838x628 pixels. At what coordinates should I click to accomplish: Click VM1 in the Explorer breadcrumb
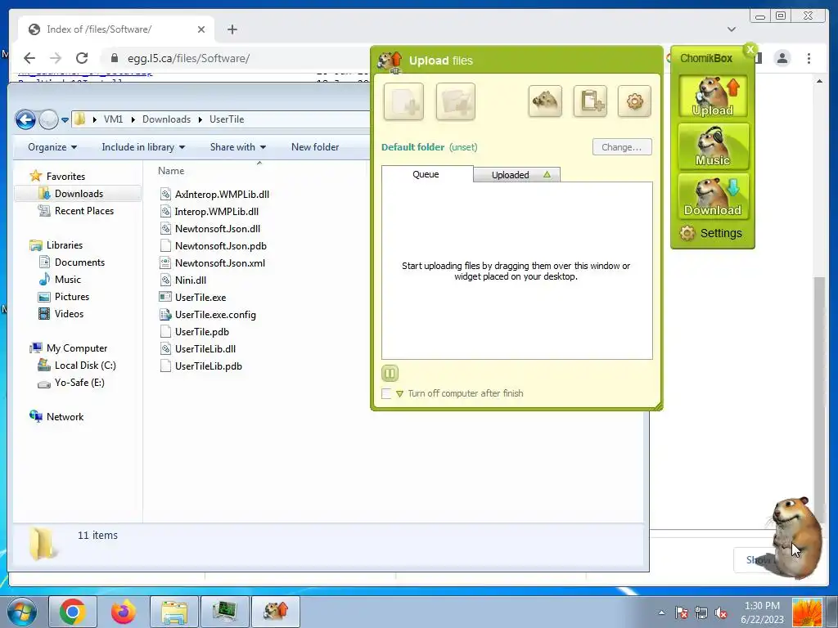[x=113, y=119]
